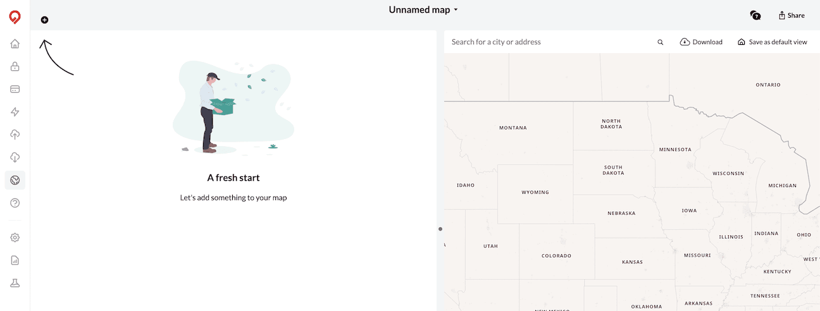This screenshot has width=820, height=311.
Task: Go to Home in the sidebar
Action: click(x=15, y=44)
